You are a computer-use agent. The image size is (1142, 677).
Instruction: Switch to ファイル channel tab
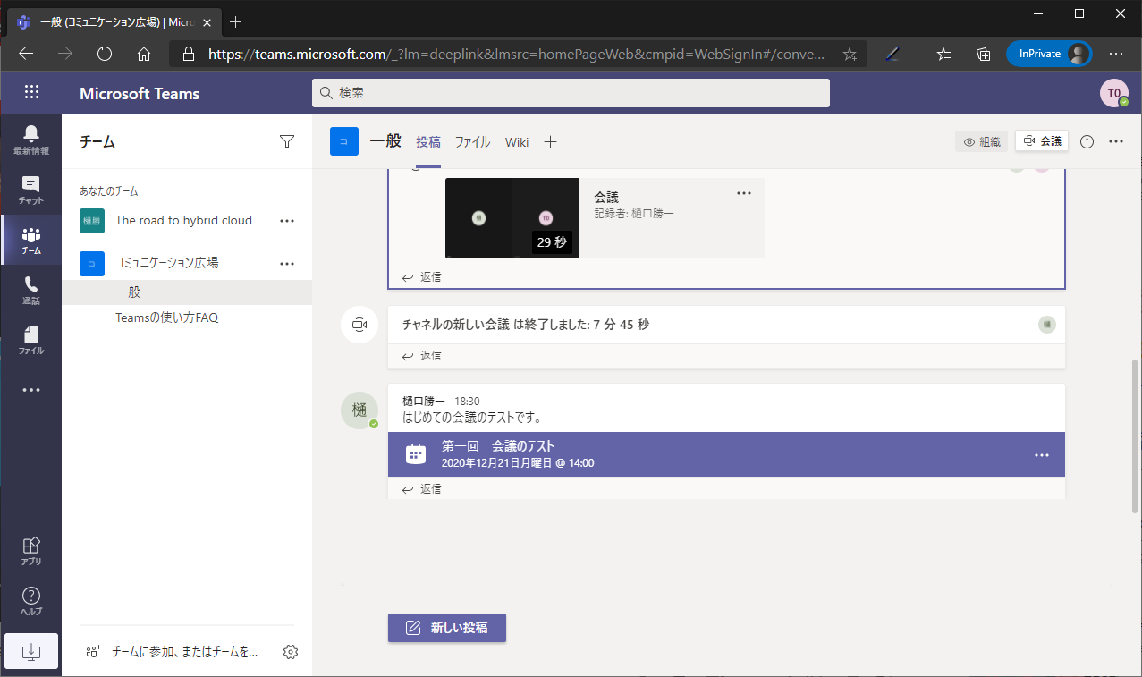coord(472,141)
